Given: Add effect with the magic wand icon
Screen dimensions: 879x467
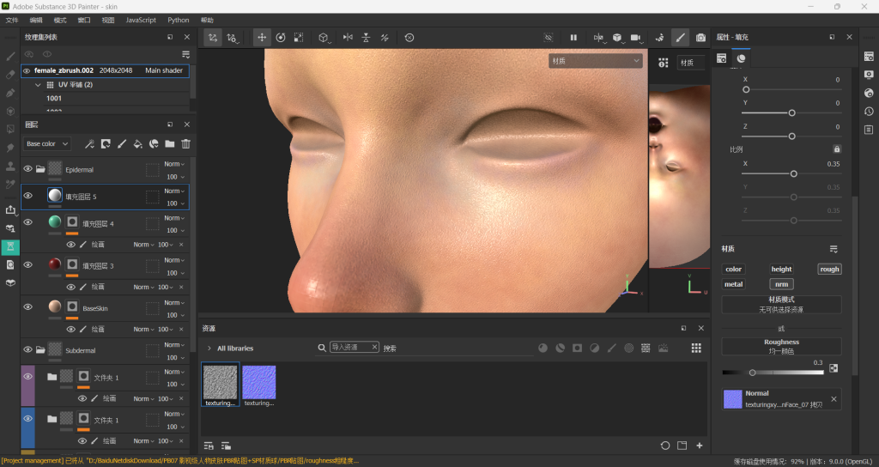Looking at the screenshot, I should (89, 144).
